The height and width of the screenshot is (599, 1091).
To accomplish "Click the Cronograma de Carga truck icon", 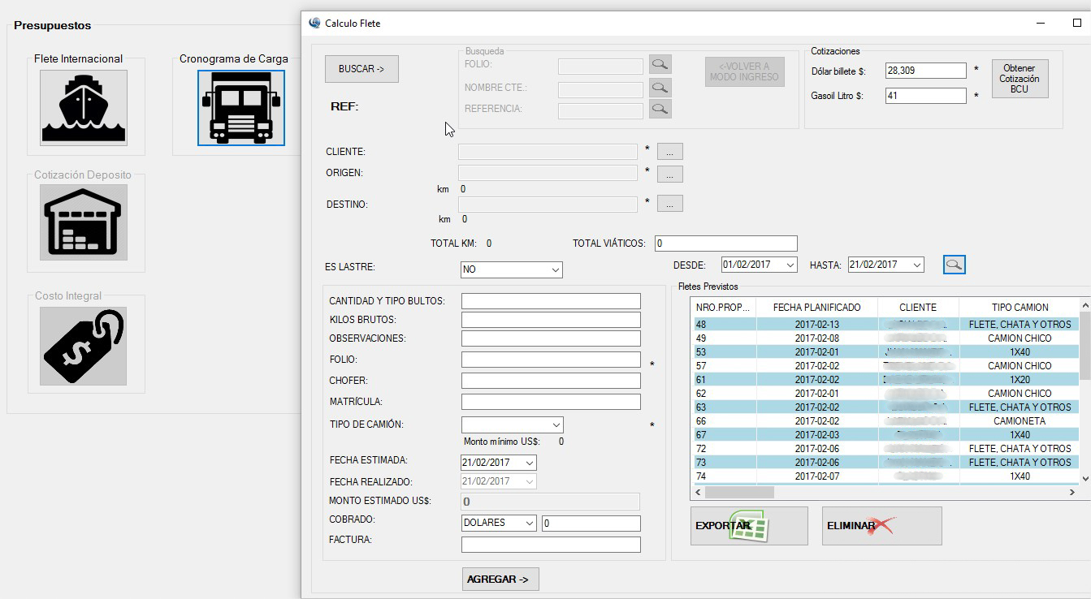I will pos(241,108).
